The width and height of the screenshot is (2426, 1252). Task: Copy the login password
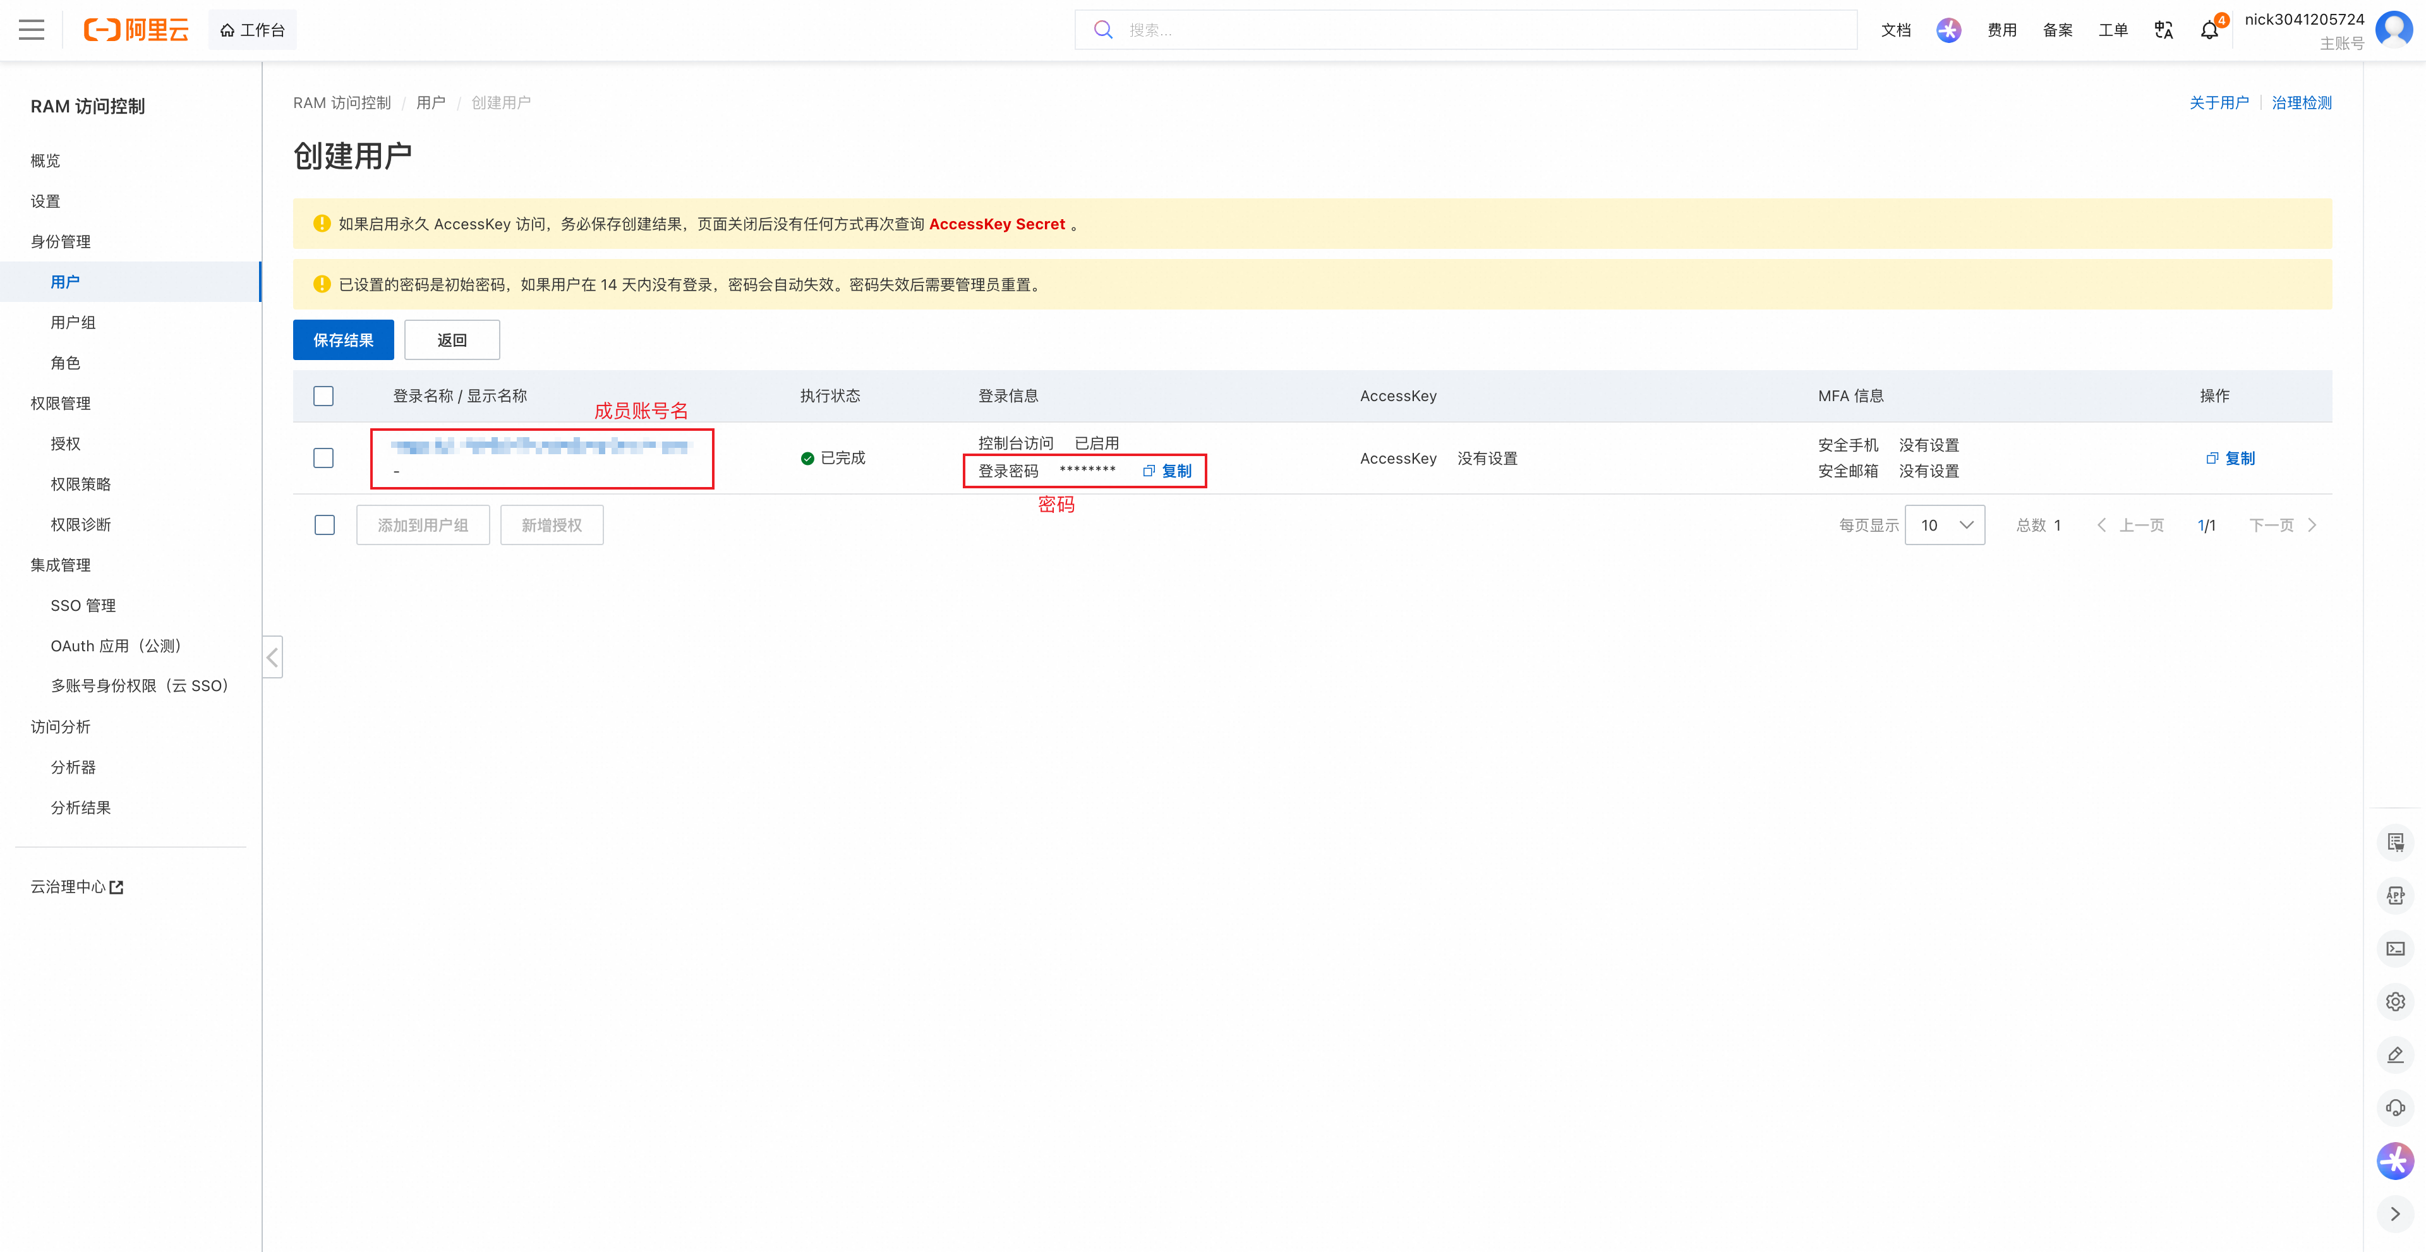point(1167,472)
